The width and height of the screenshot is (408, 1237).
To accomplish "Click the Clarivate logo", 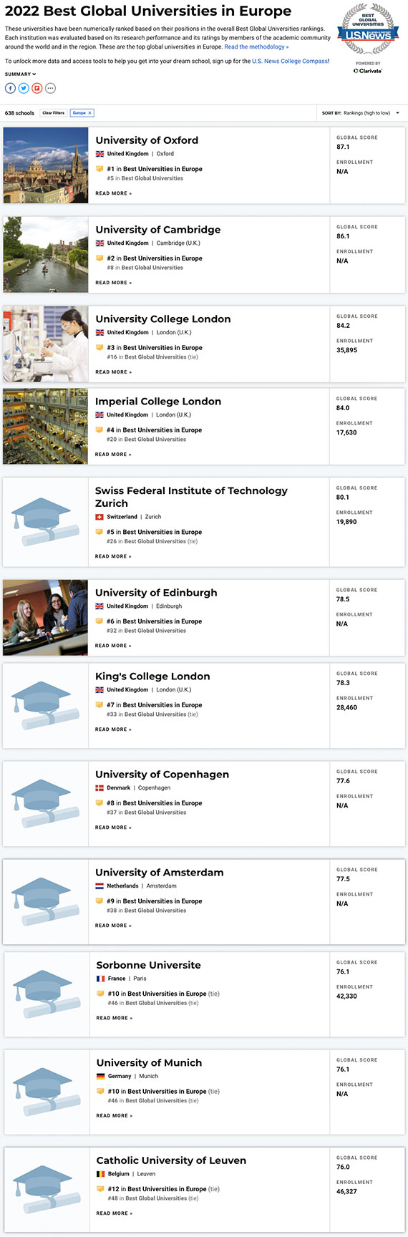I will click(368, 71).
